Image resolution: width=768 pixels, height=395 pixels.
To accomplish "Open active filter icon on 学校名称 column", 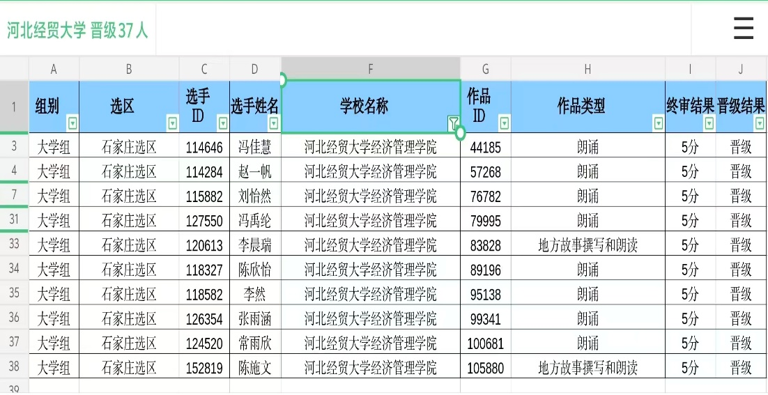I will (x=454, y=124).
